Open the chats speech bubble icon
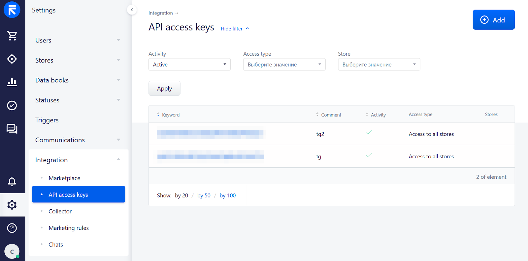The height and width of the screenshot is (261, 528). pyautogui.click(x=12, y=129)
